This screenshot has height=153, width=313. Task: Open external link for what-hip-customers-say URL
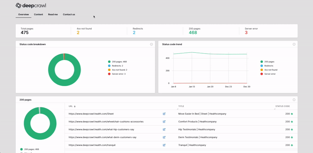tap(164, 130)
